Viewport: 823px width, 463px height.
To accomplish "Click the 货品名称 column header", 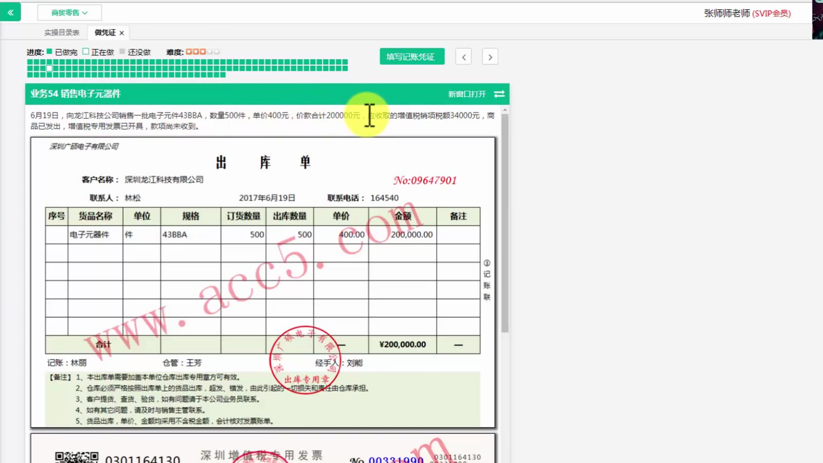I will pos(95,216).
